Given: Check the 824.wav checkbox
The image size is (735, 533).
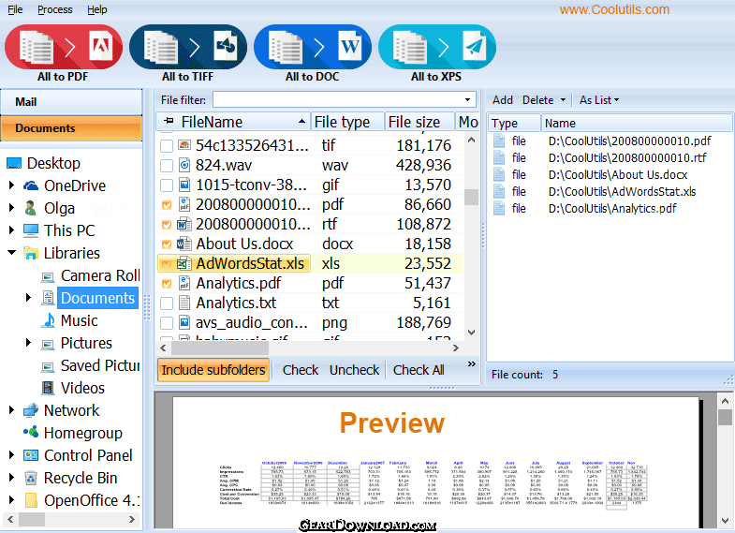Looking at the screenshot, I should [x=167, y=166].
